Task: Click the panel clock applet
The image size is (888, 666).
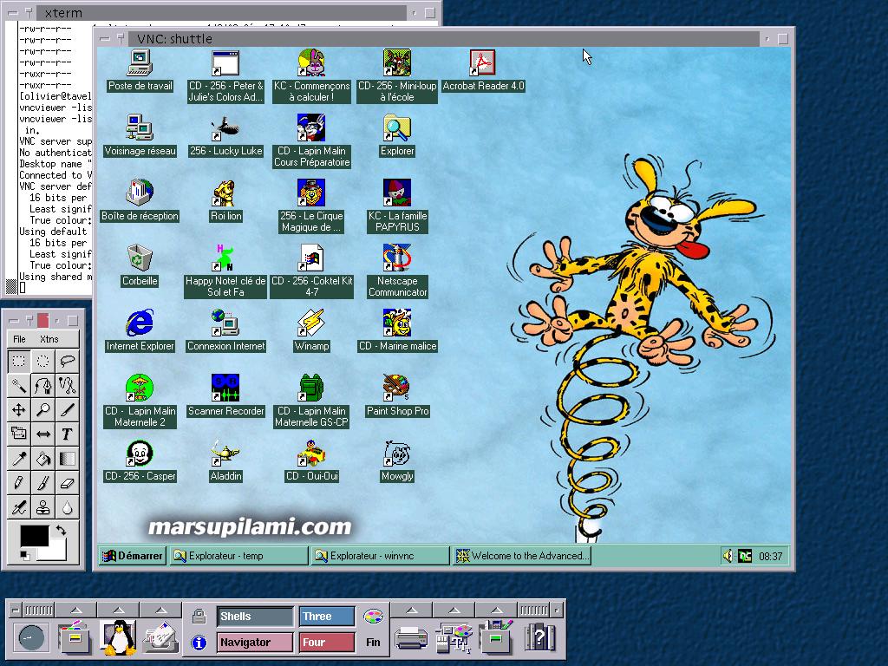Action: (x=31, y=638)
